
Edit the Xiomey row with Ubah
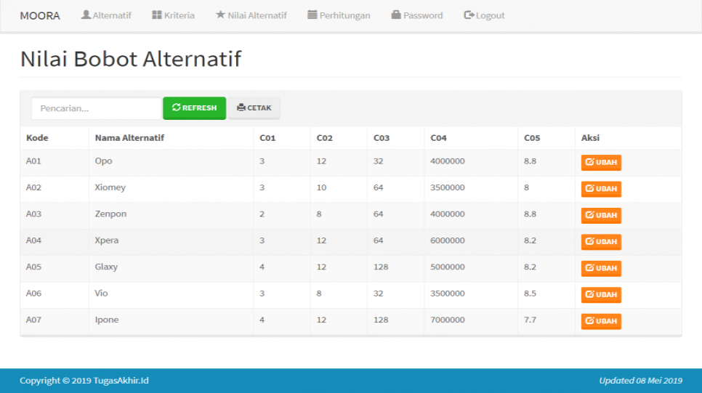[601, 189]
